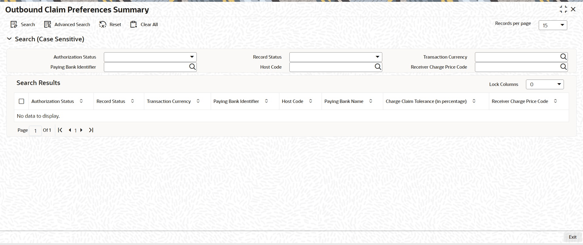Open the Record Status dropdown
Image resolution: width=583 pixels, height=245 pixels.
(336, 57)
